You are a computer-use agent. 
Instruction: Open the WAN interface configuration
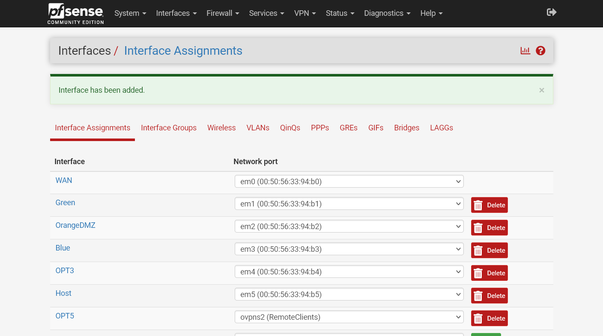click(x=63, y=180)
